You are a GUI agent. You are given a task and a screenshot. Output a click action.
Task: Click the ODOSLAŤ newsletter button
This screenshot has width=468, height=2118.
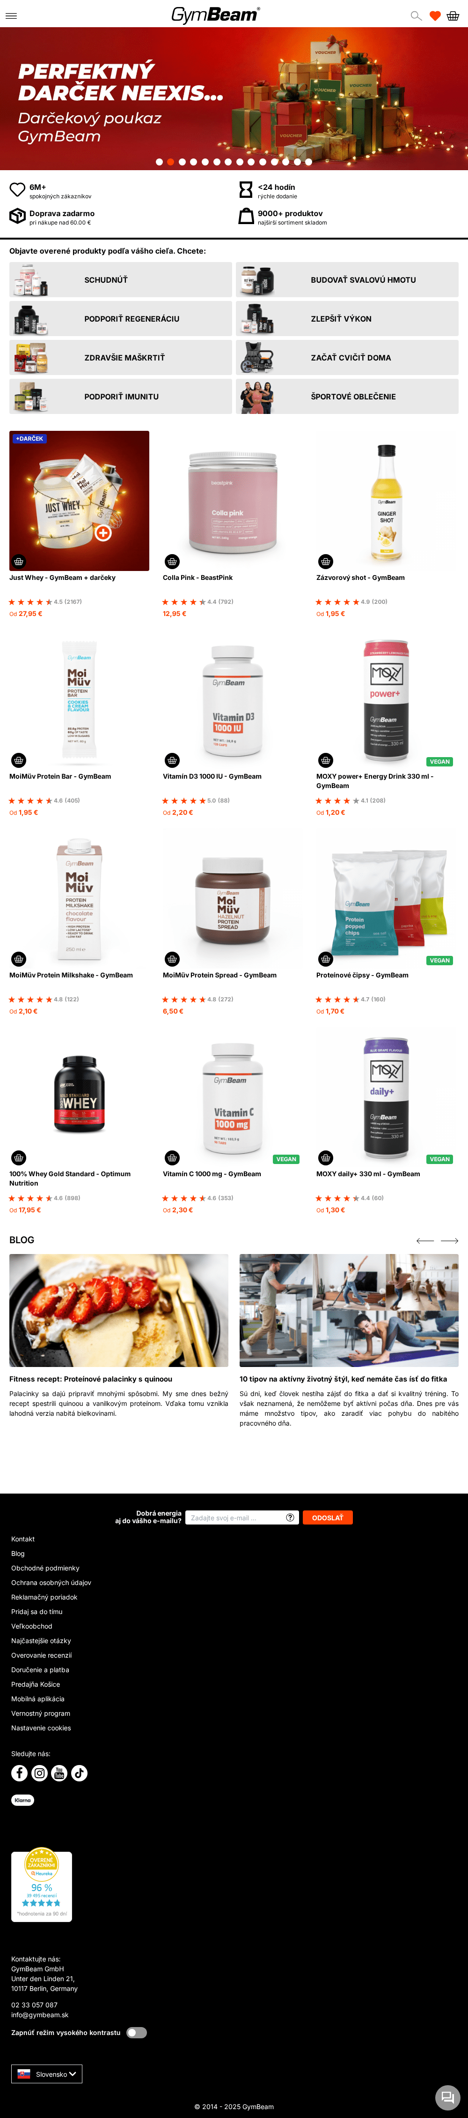coord(328,1518)
